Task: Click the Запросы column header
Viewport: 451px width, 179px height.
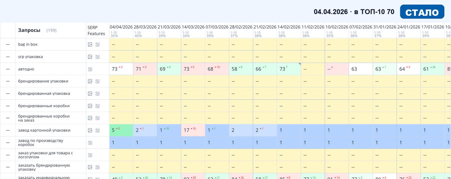Action: click(30, 30)
